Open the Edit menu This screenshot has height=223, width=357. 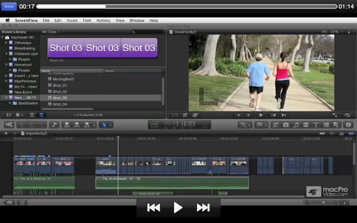click(58, 20)
